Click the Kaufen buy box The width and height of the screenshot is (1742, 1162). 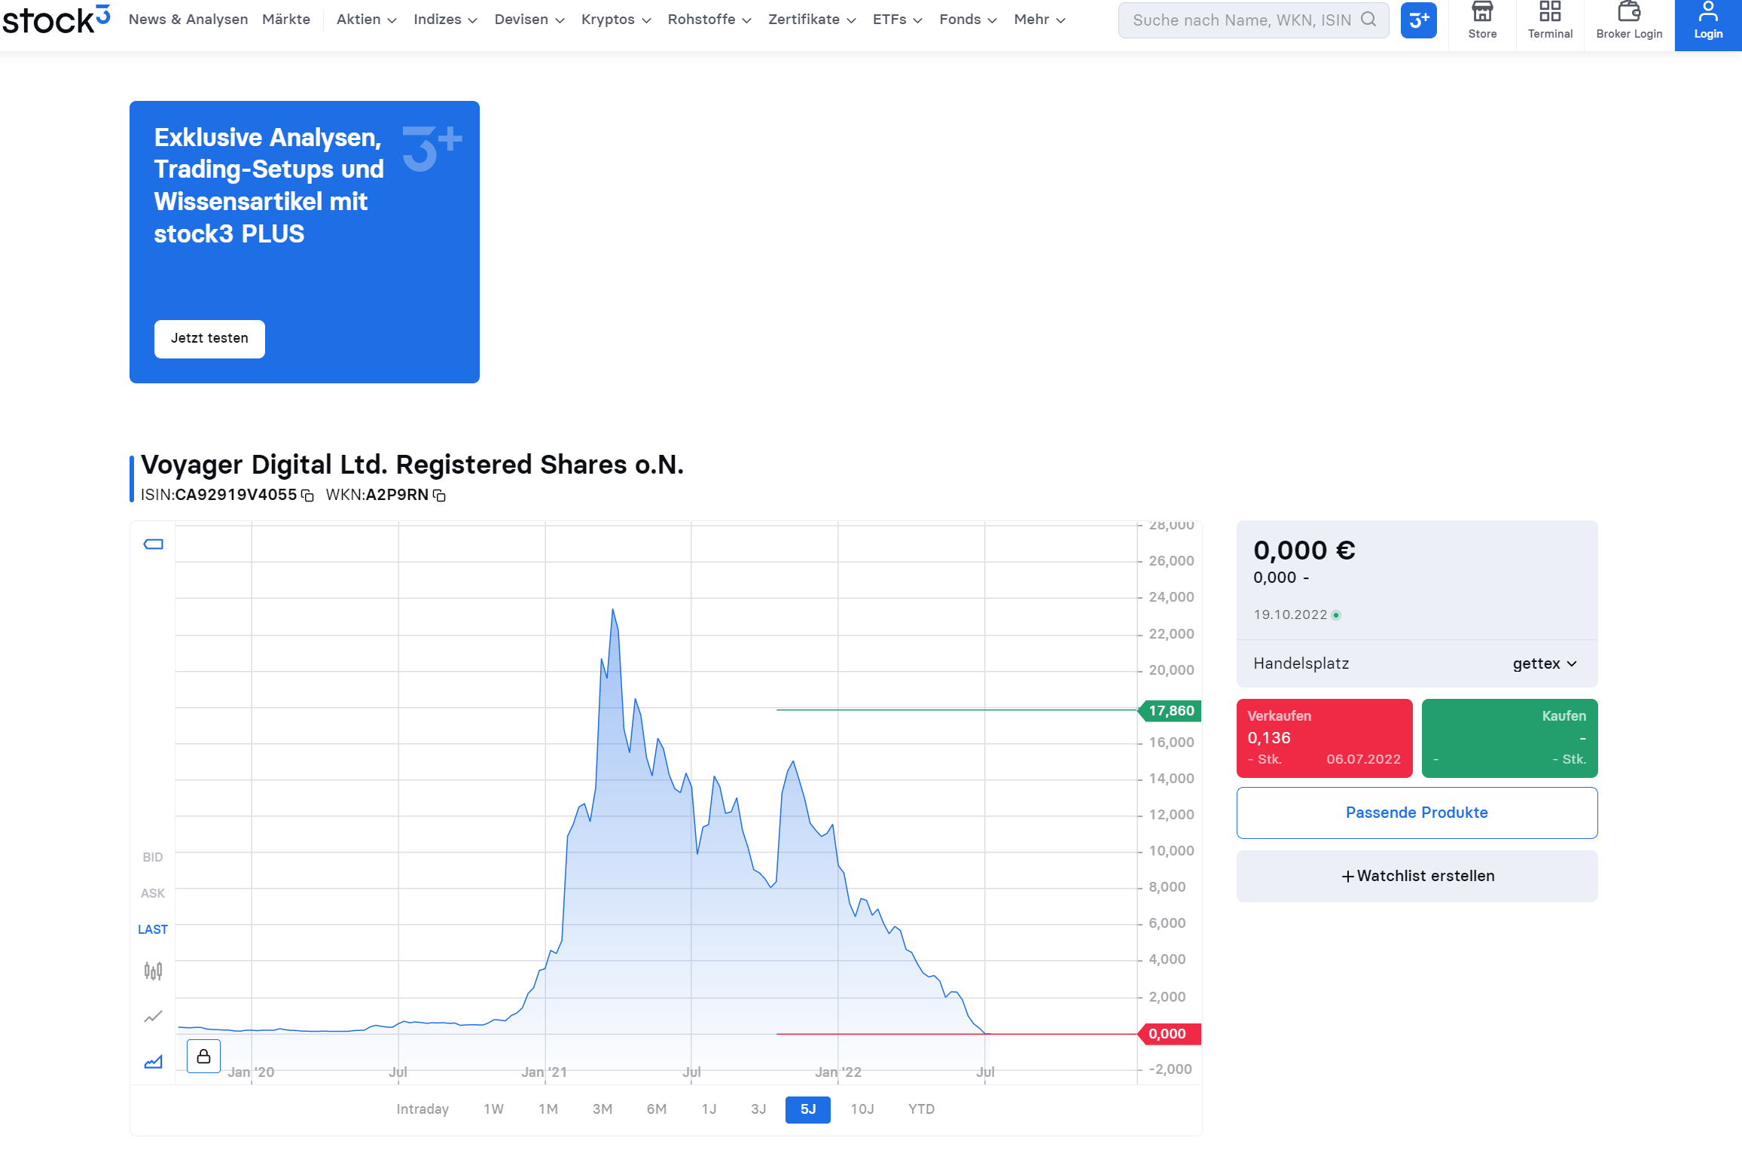click(x=1509, y=738)
